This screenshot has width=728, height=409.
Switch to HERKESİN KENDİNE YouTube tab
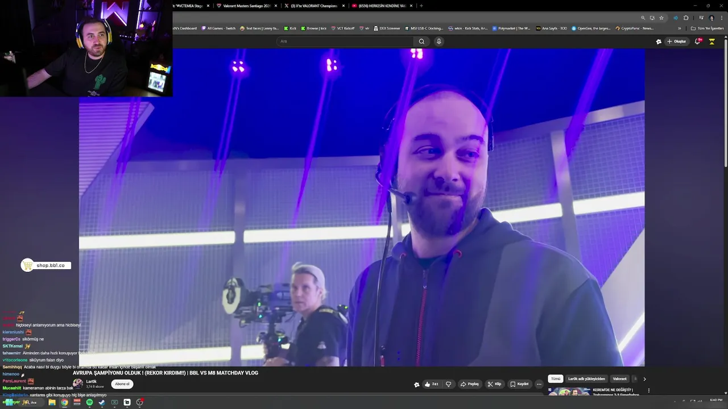pos(382,6)
